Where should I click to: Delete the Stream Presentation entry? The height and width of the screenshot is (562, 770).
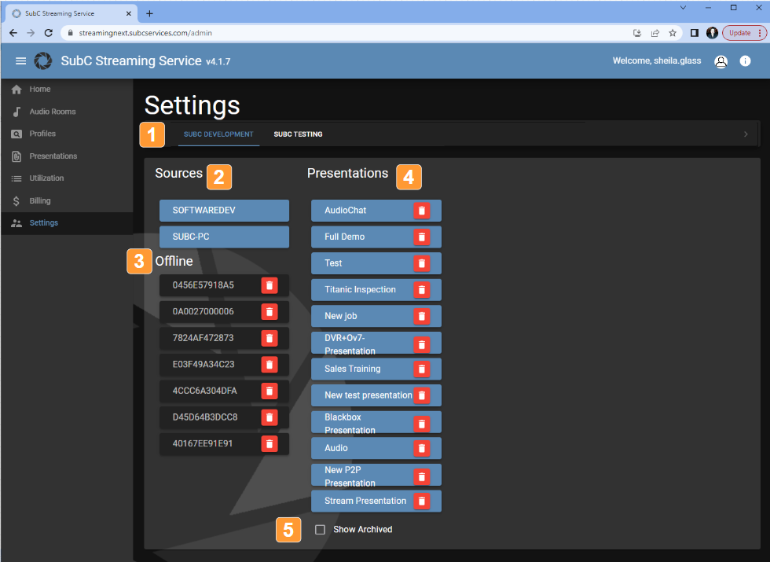(421, 501)
